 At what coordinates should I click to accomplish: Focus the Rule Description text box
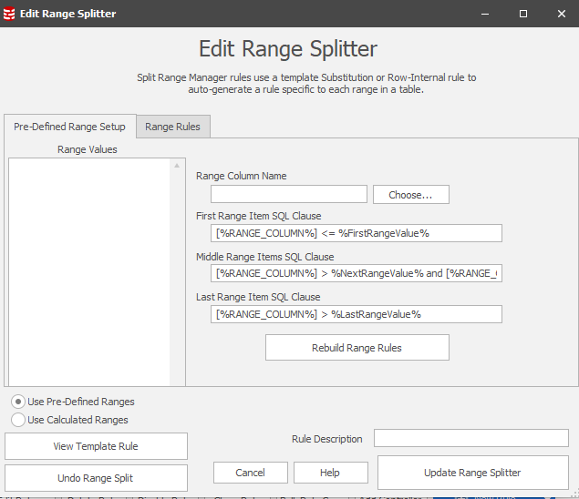[470, 439]
